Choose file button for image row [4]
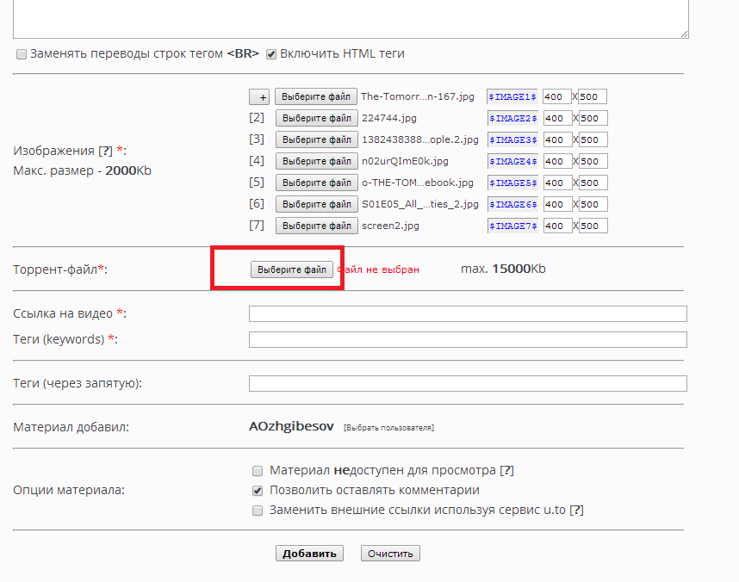 [317, 161]
